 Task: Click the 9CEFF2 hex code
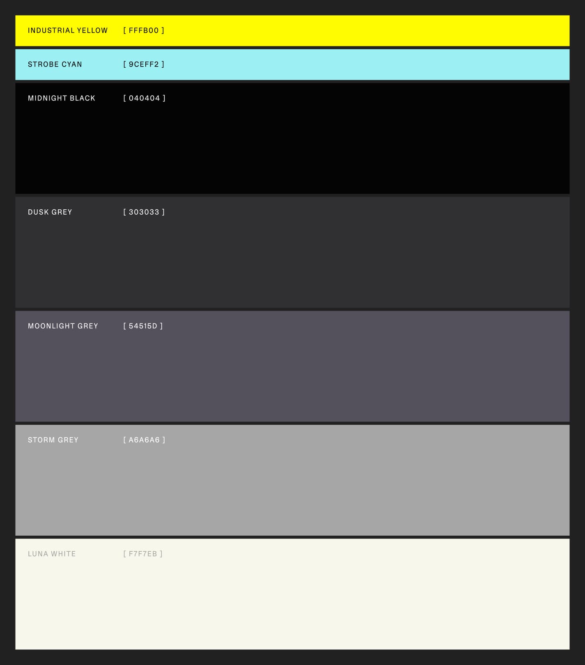point(144,64)
